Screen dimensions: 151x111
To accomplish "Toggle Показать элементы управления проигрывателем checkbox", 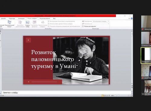I will coord(49,26).
